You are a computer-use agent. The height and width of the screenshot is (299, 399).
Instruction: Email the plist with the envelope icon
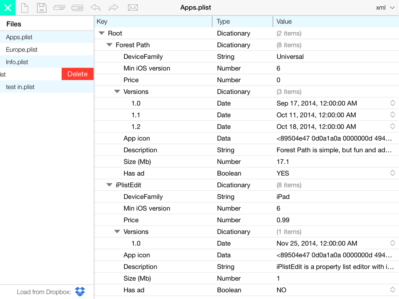[x=133, y=8]
